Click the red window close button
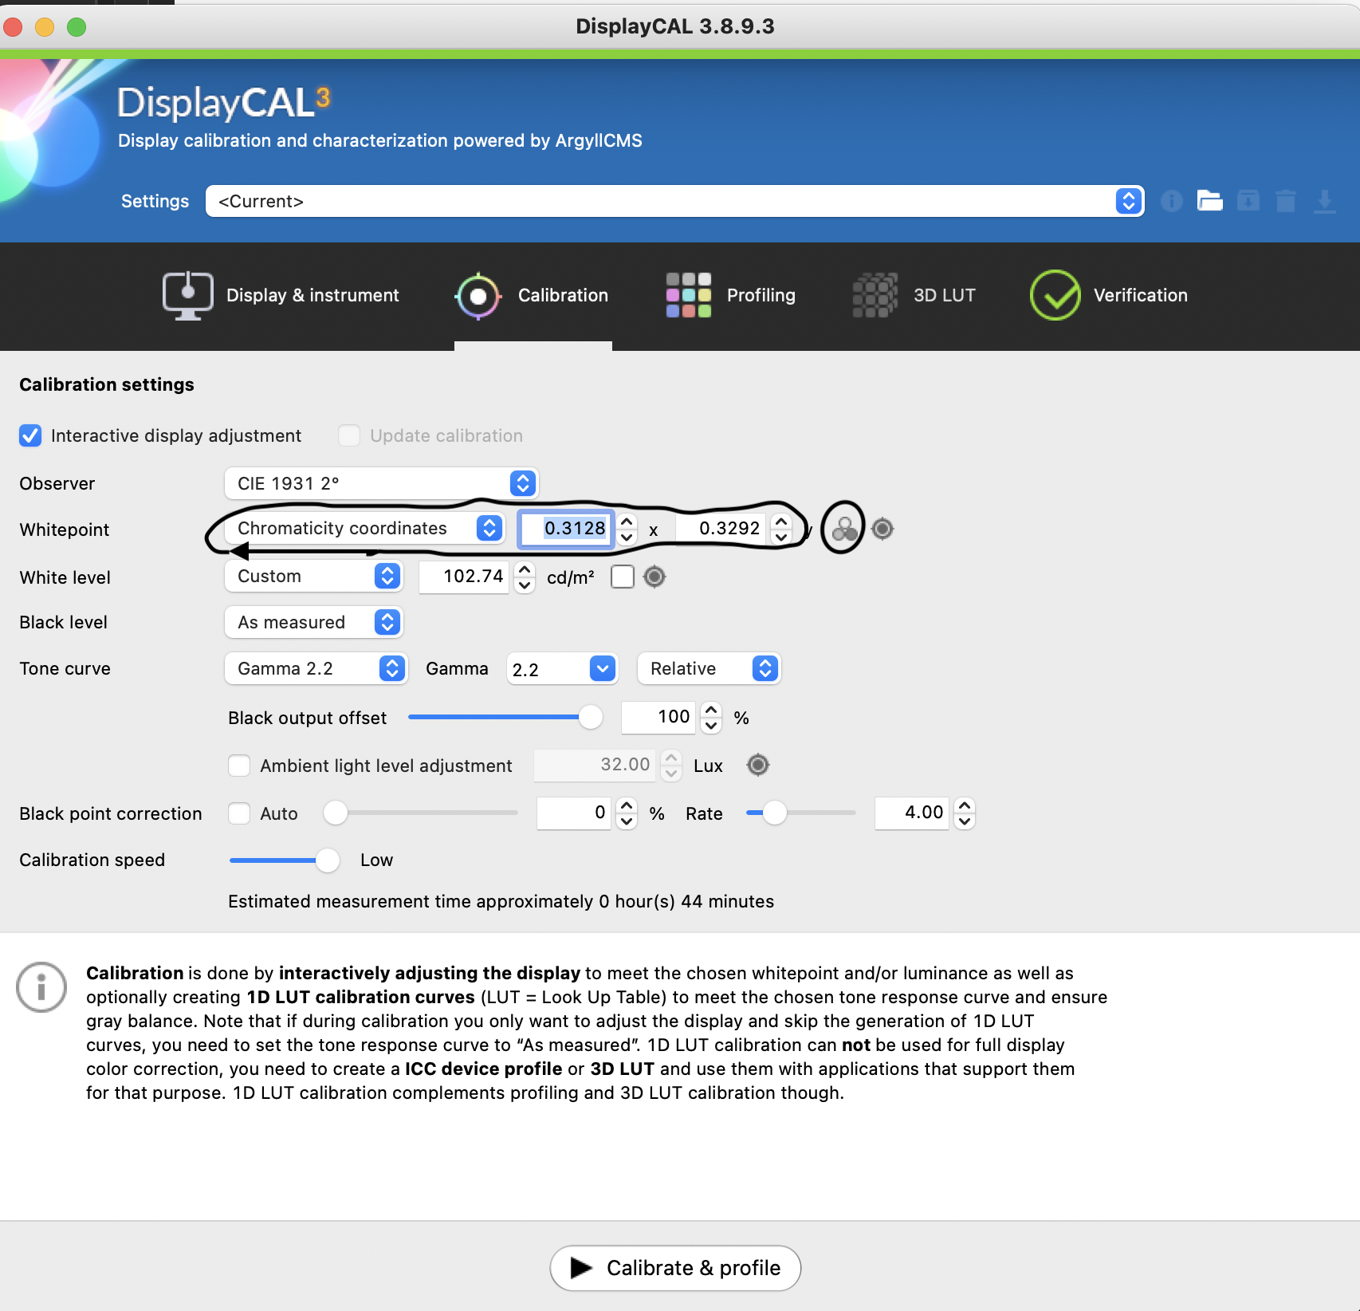1360x1311 pixels. tap(13, 27)
